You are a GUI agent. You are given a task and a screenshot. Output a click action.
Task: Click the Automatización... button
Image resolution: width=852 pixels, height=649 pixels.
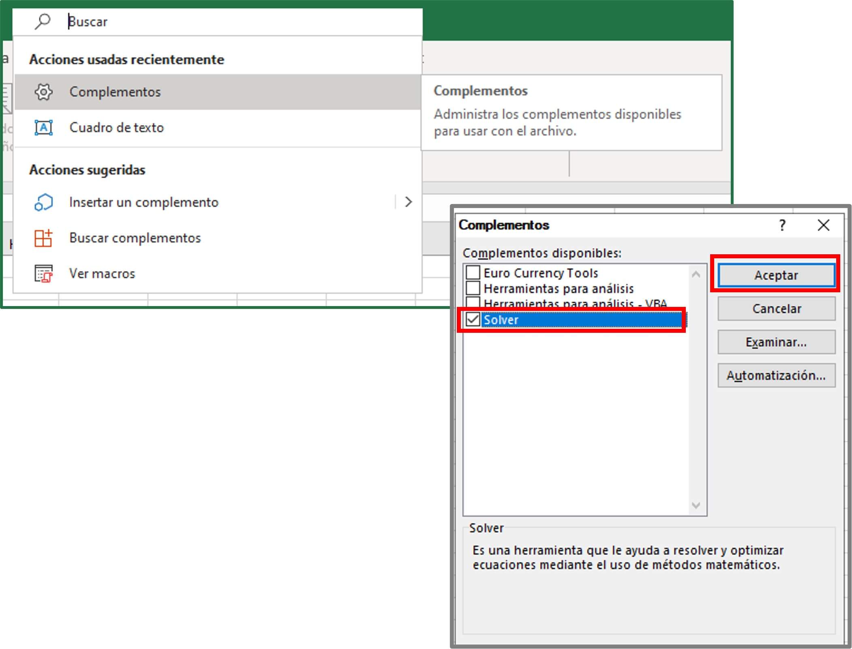pos(776,376)
